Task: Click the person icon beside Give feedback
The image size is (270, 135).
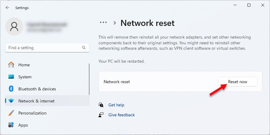Action: click(x=101, y=115)
